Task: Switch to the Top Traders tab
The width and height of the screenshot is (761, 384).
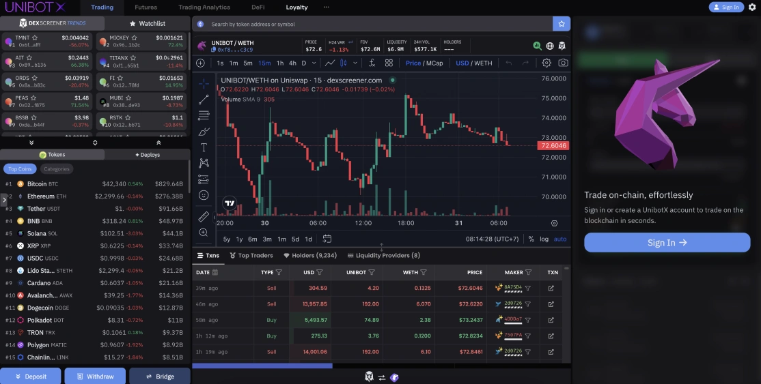Action: point(251,256)
